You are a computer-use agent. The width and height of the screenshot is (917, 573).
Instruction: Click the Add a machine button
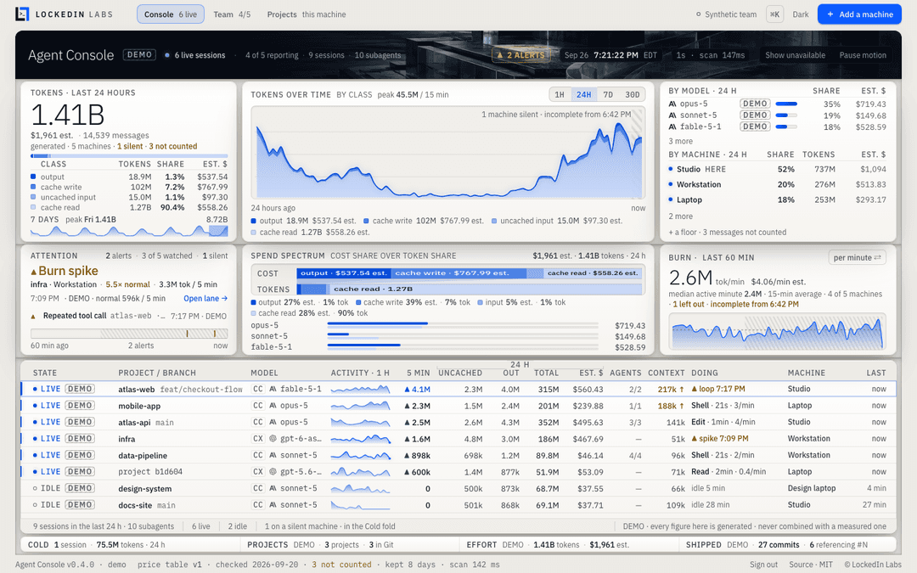[x=859, y=14]
